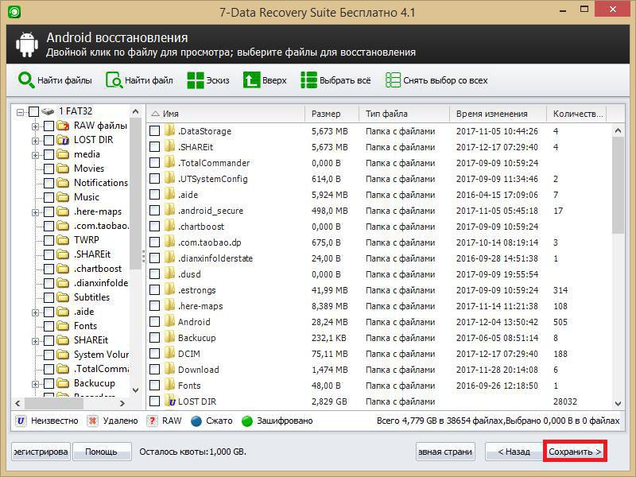Click the .estrongs folder icon in list
636x477 pixels.
tap(169, 289)
